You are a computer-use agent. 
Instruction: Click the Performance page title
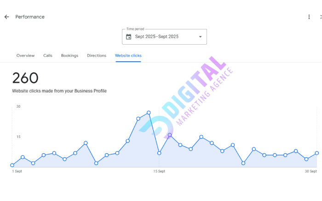(30, 17)
